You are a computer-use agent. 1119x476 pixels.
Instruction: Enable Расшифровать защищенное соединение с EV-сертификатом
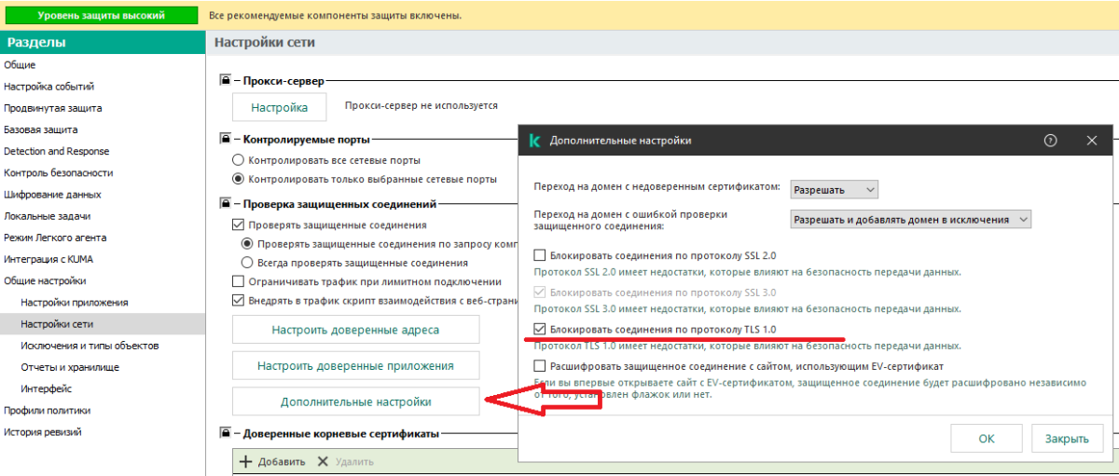click(x=540, y=366)
